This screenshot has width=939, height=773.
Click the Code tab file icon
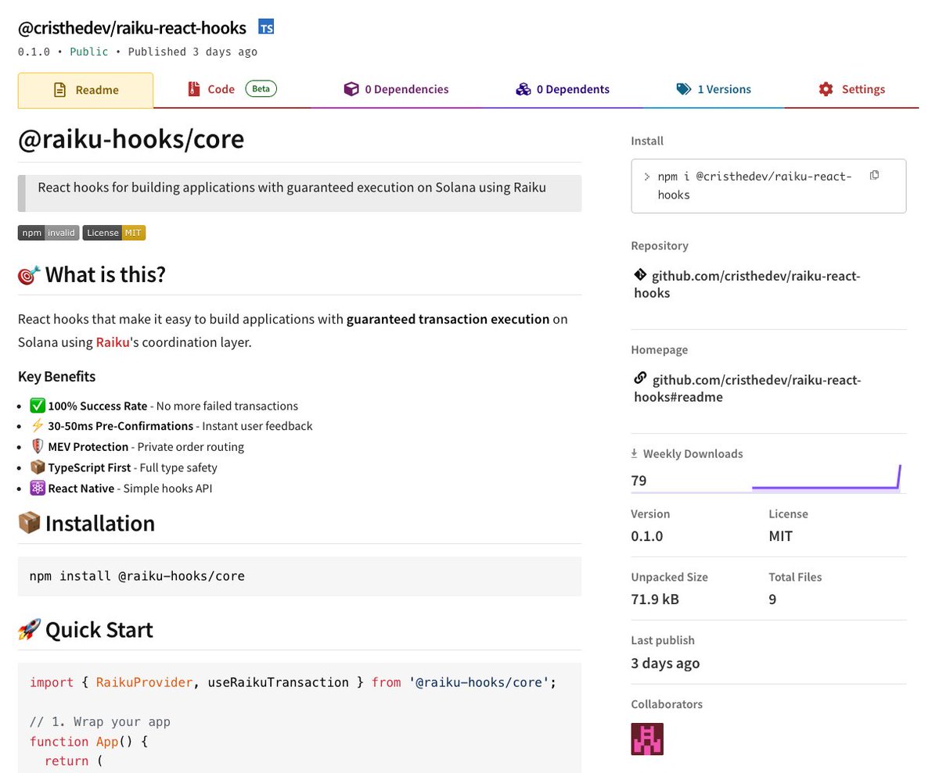(x=193, y=89)
